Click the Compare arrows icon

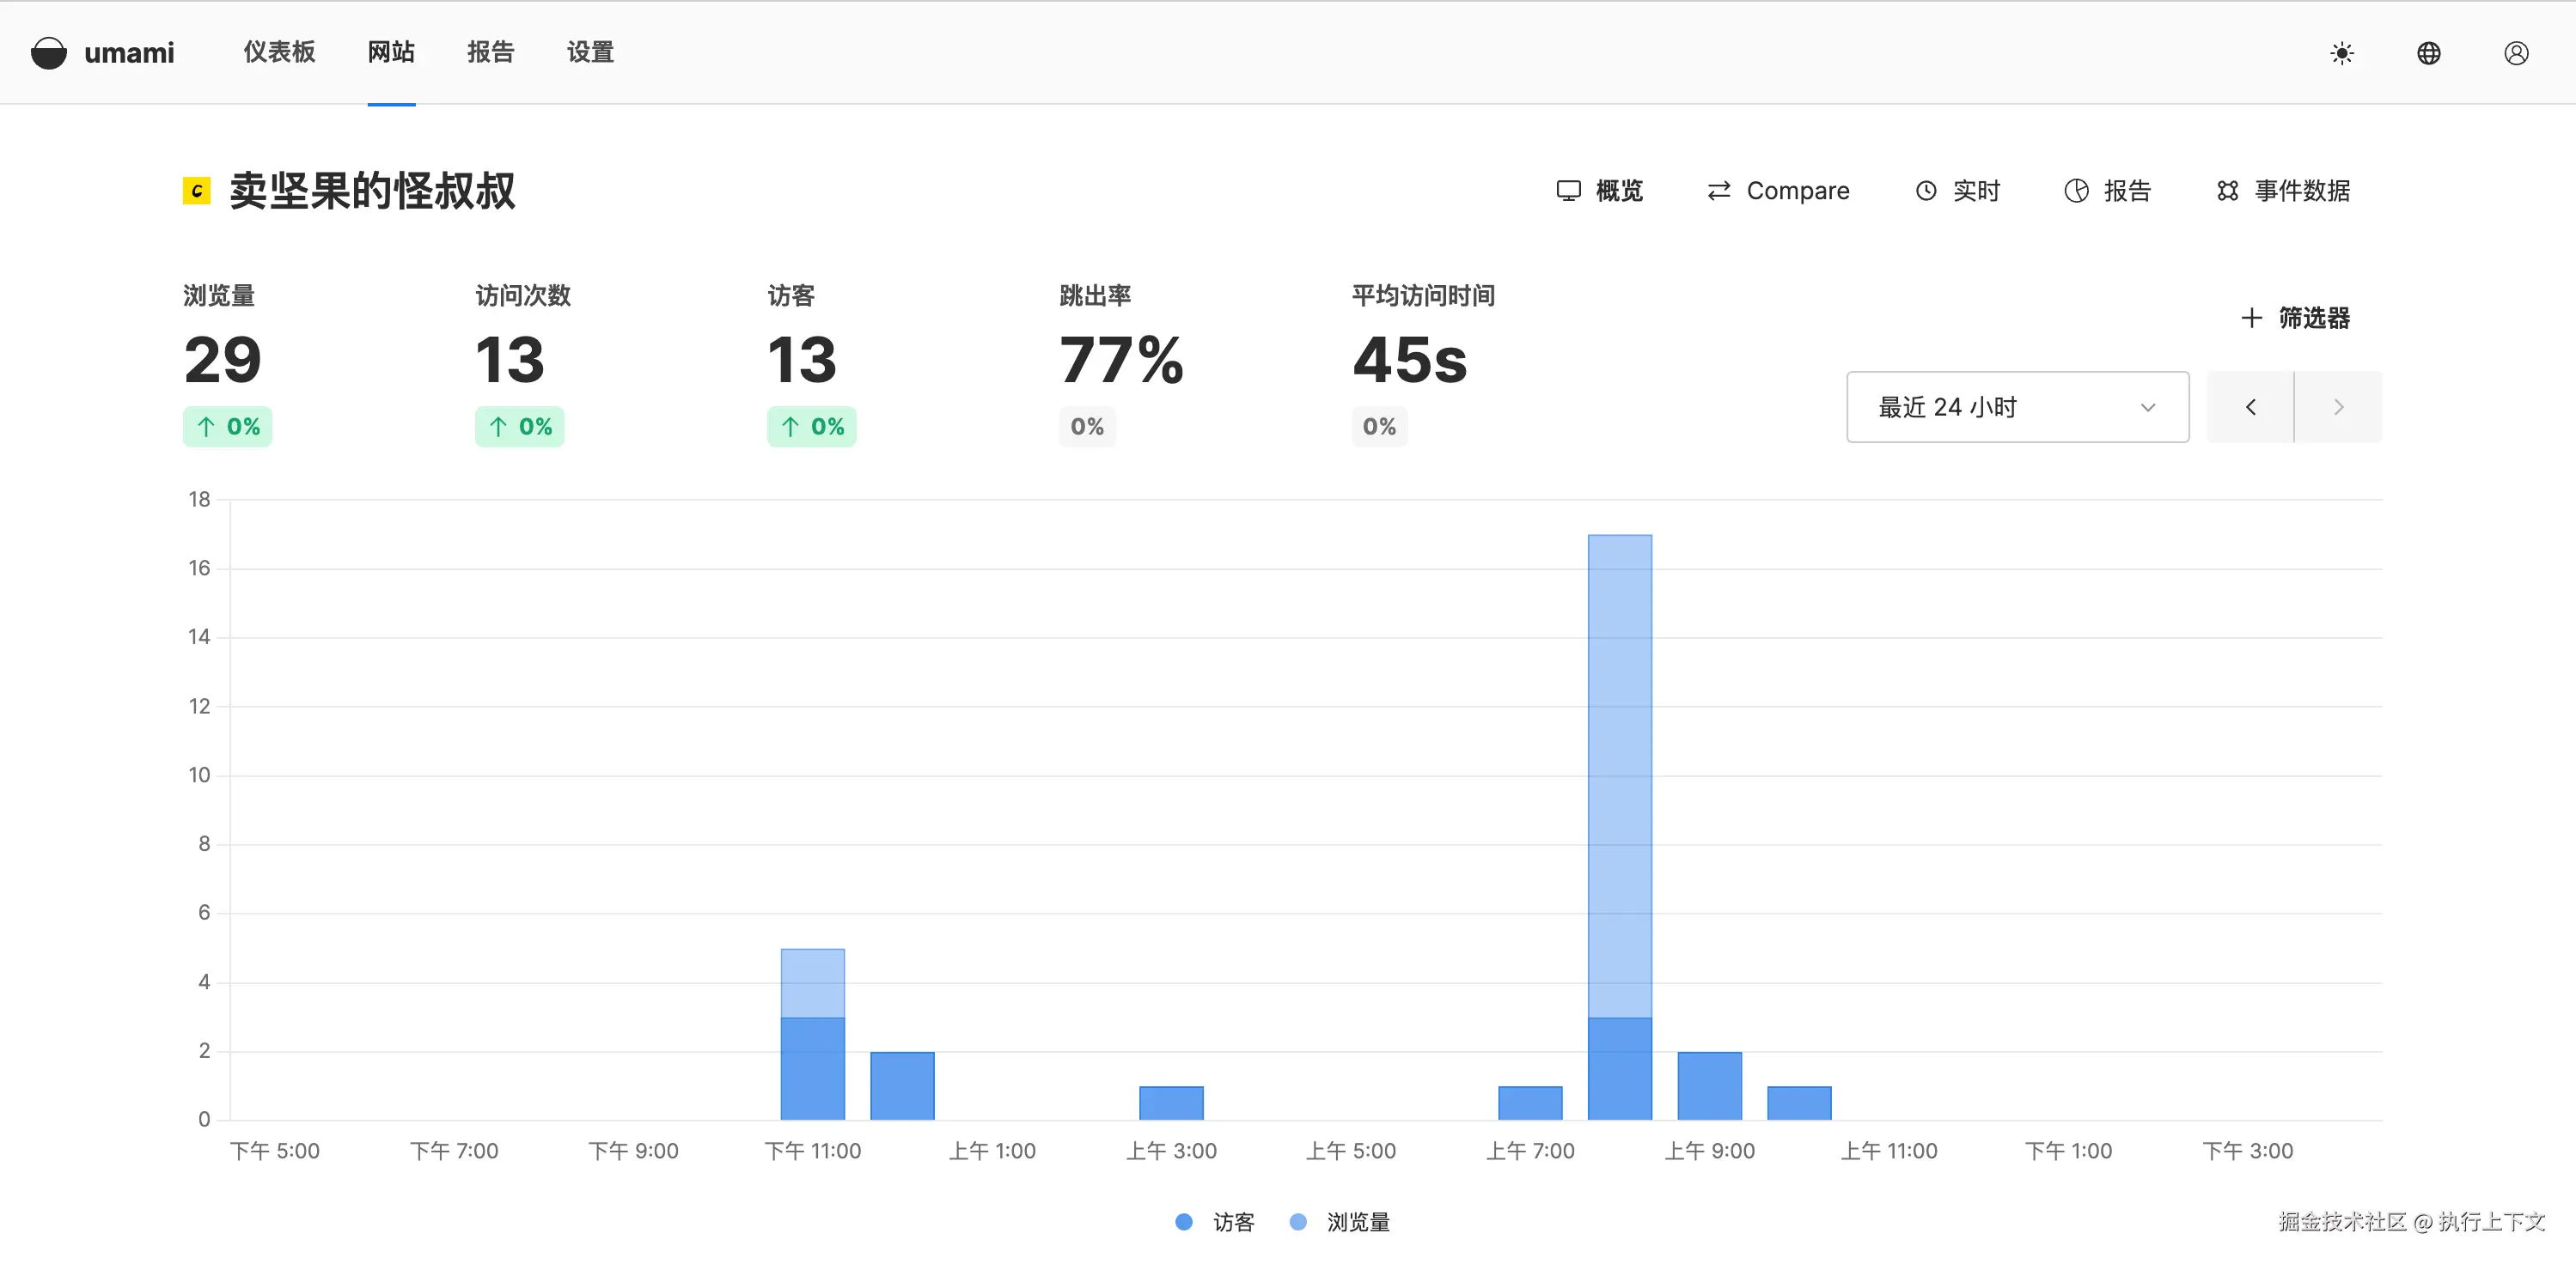(1718, 191)
